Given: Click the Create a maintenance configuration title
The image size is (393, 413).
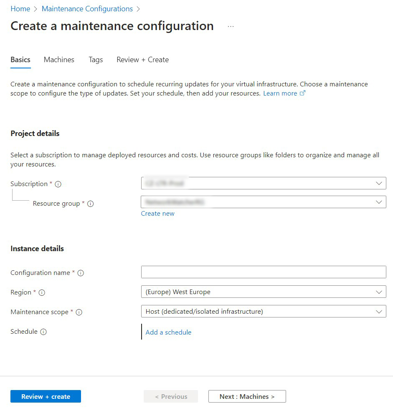Looking at the screenshot, I should 112,26.
